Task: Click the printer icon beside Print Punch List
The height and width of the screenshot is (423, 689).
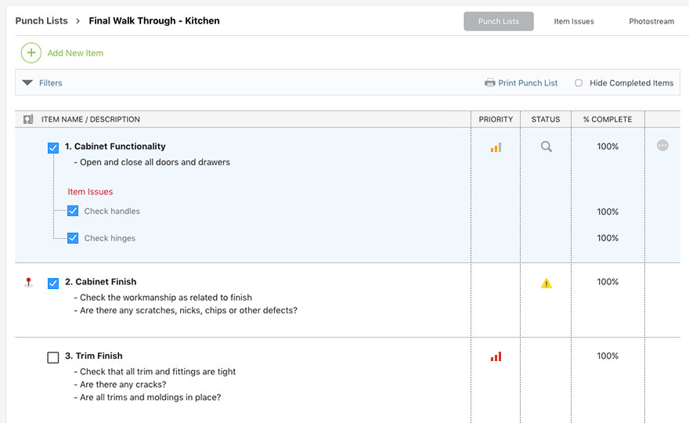Action: click(x=490, y=83)
